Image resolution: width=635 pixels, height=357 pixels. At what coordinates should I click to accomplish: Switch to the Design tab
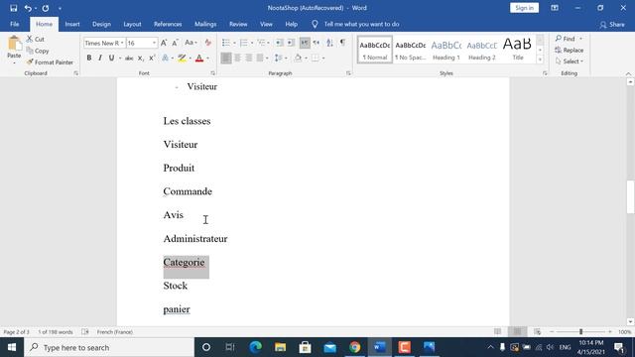(x=101, y=24)
